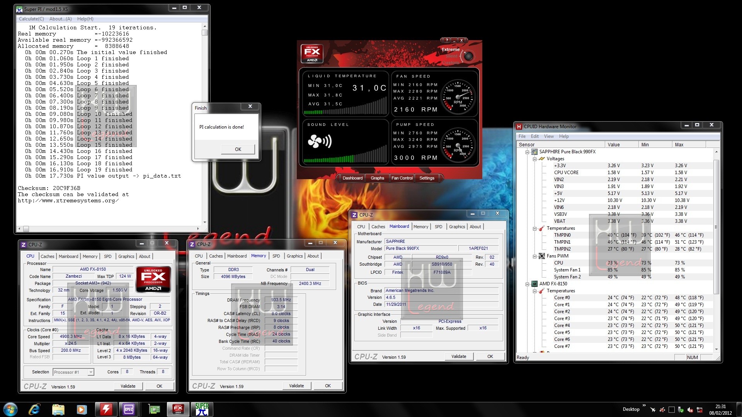Open Windows Media Player taskbar icon
Screen dimensions: 742x417
[82, 409]
